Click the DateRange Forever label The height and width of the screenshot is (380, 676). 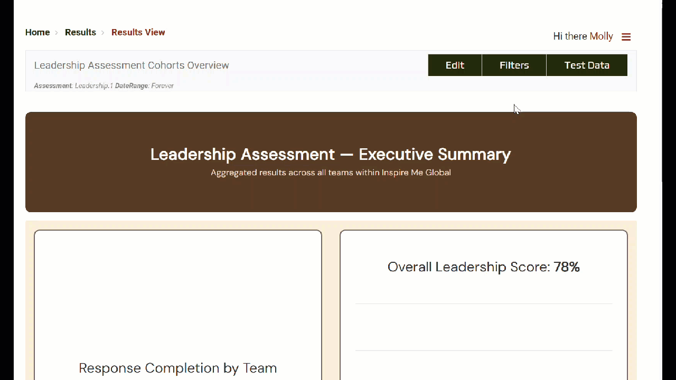click(x=144, y=85)
